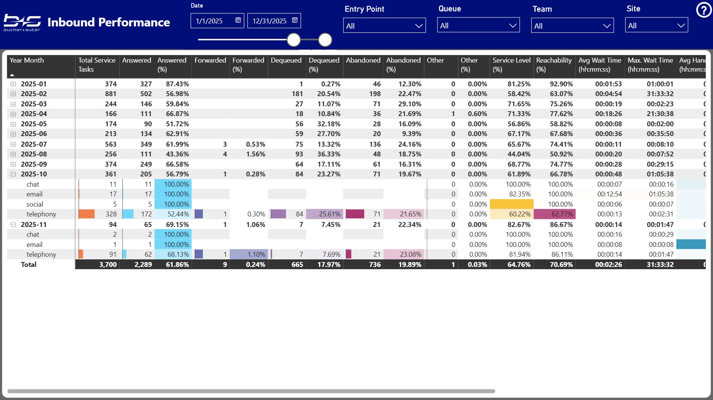Select the telephony row under 2025-10

coord(41,214)
